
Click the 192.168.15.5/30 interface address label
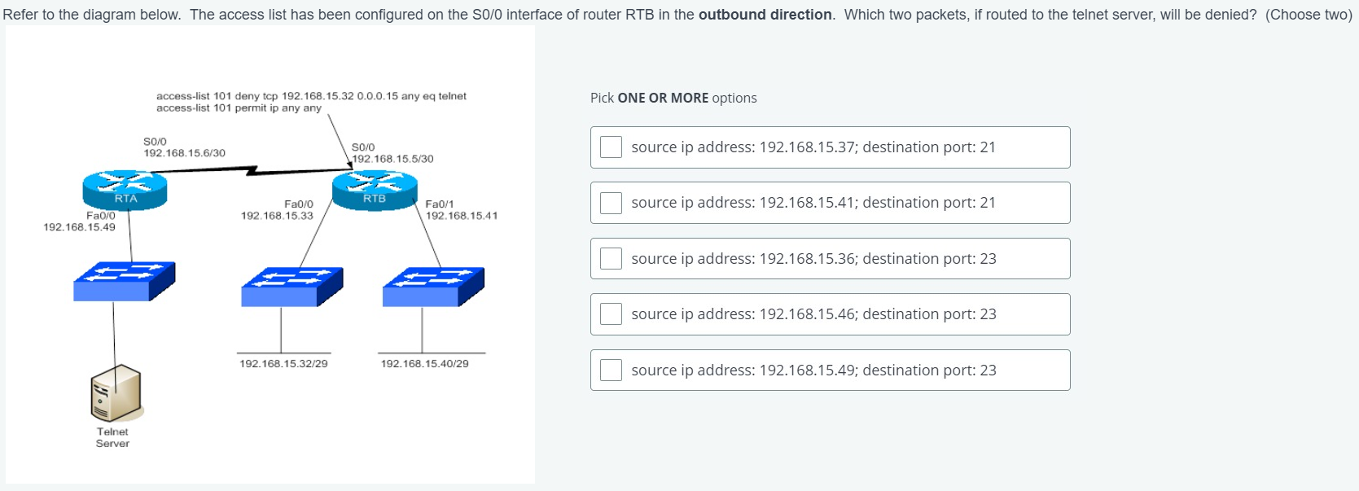coord(392,159)
